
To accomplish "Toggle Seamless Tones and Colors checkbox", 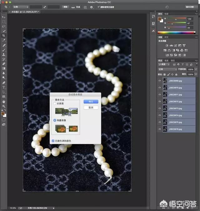I will (53, 141).
